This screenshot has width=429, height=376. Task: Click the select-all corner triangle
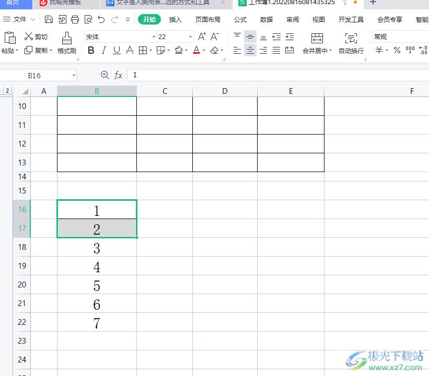point(25,91)
